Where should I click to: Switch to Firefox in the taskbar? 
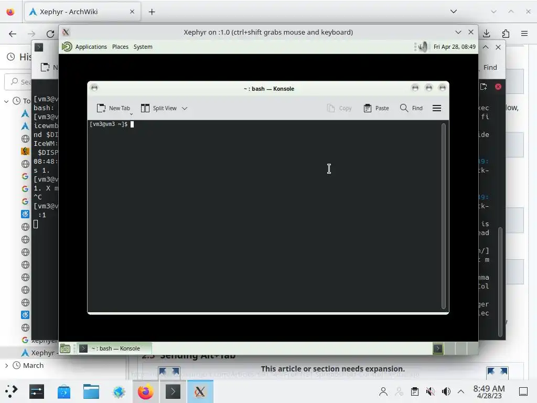click(x=146, y=391)
